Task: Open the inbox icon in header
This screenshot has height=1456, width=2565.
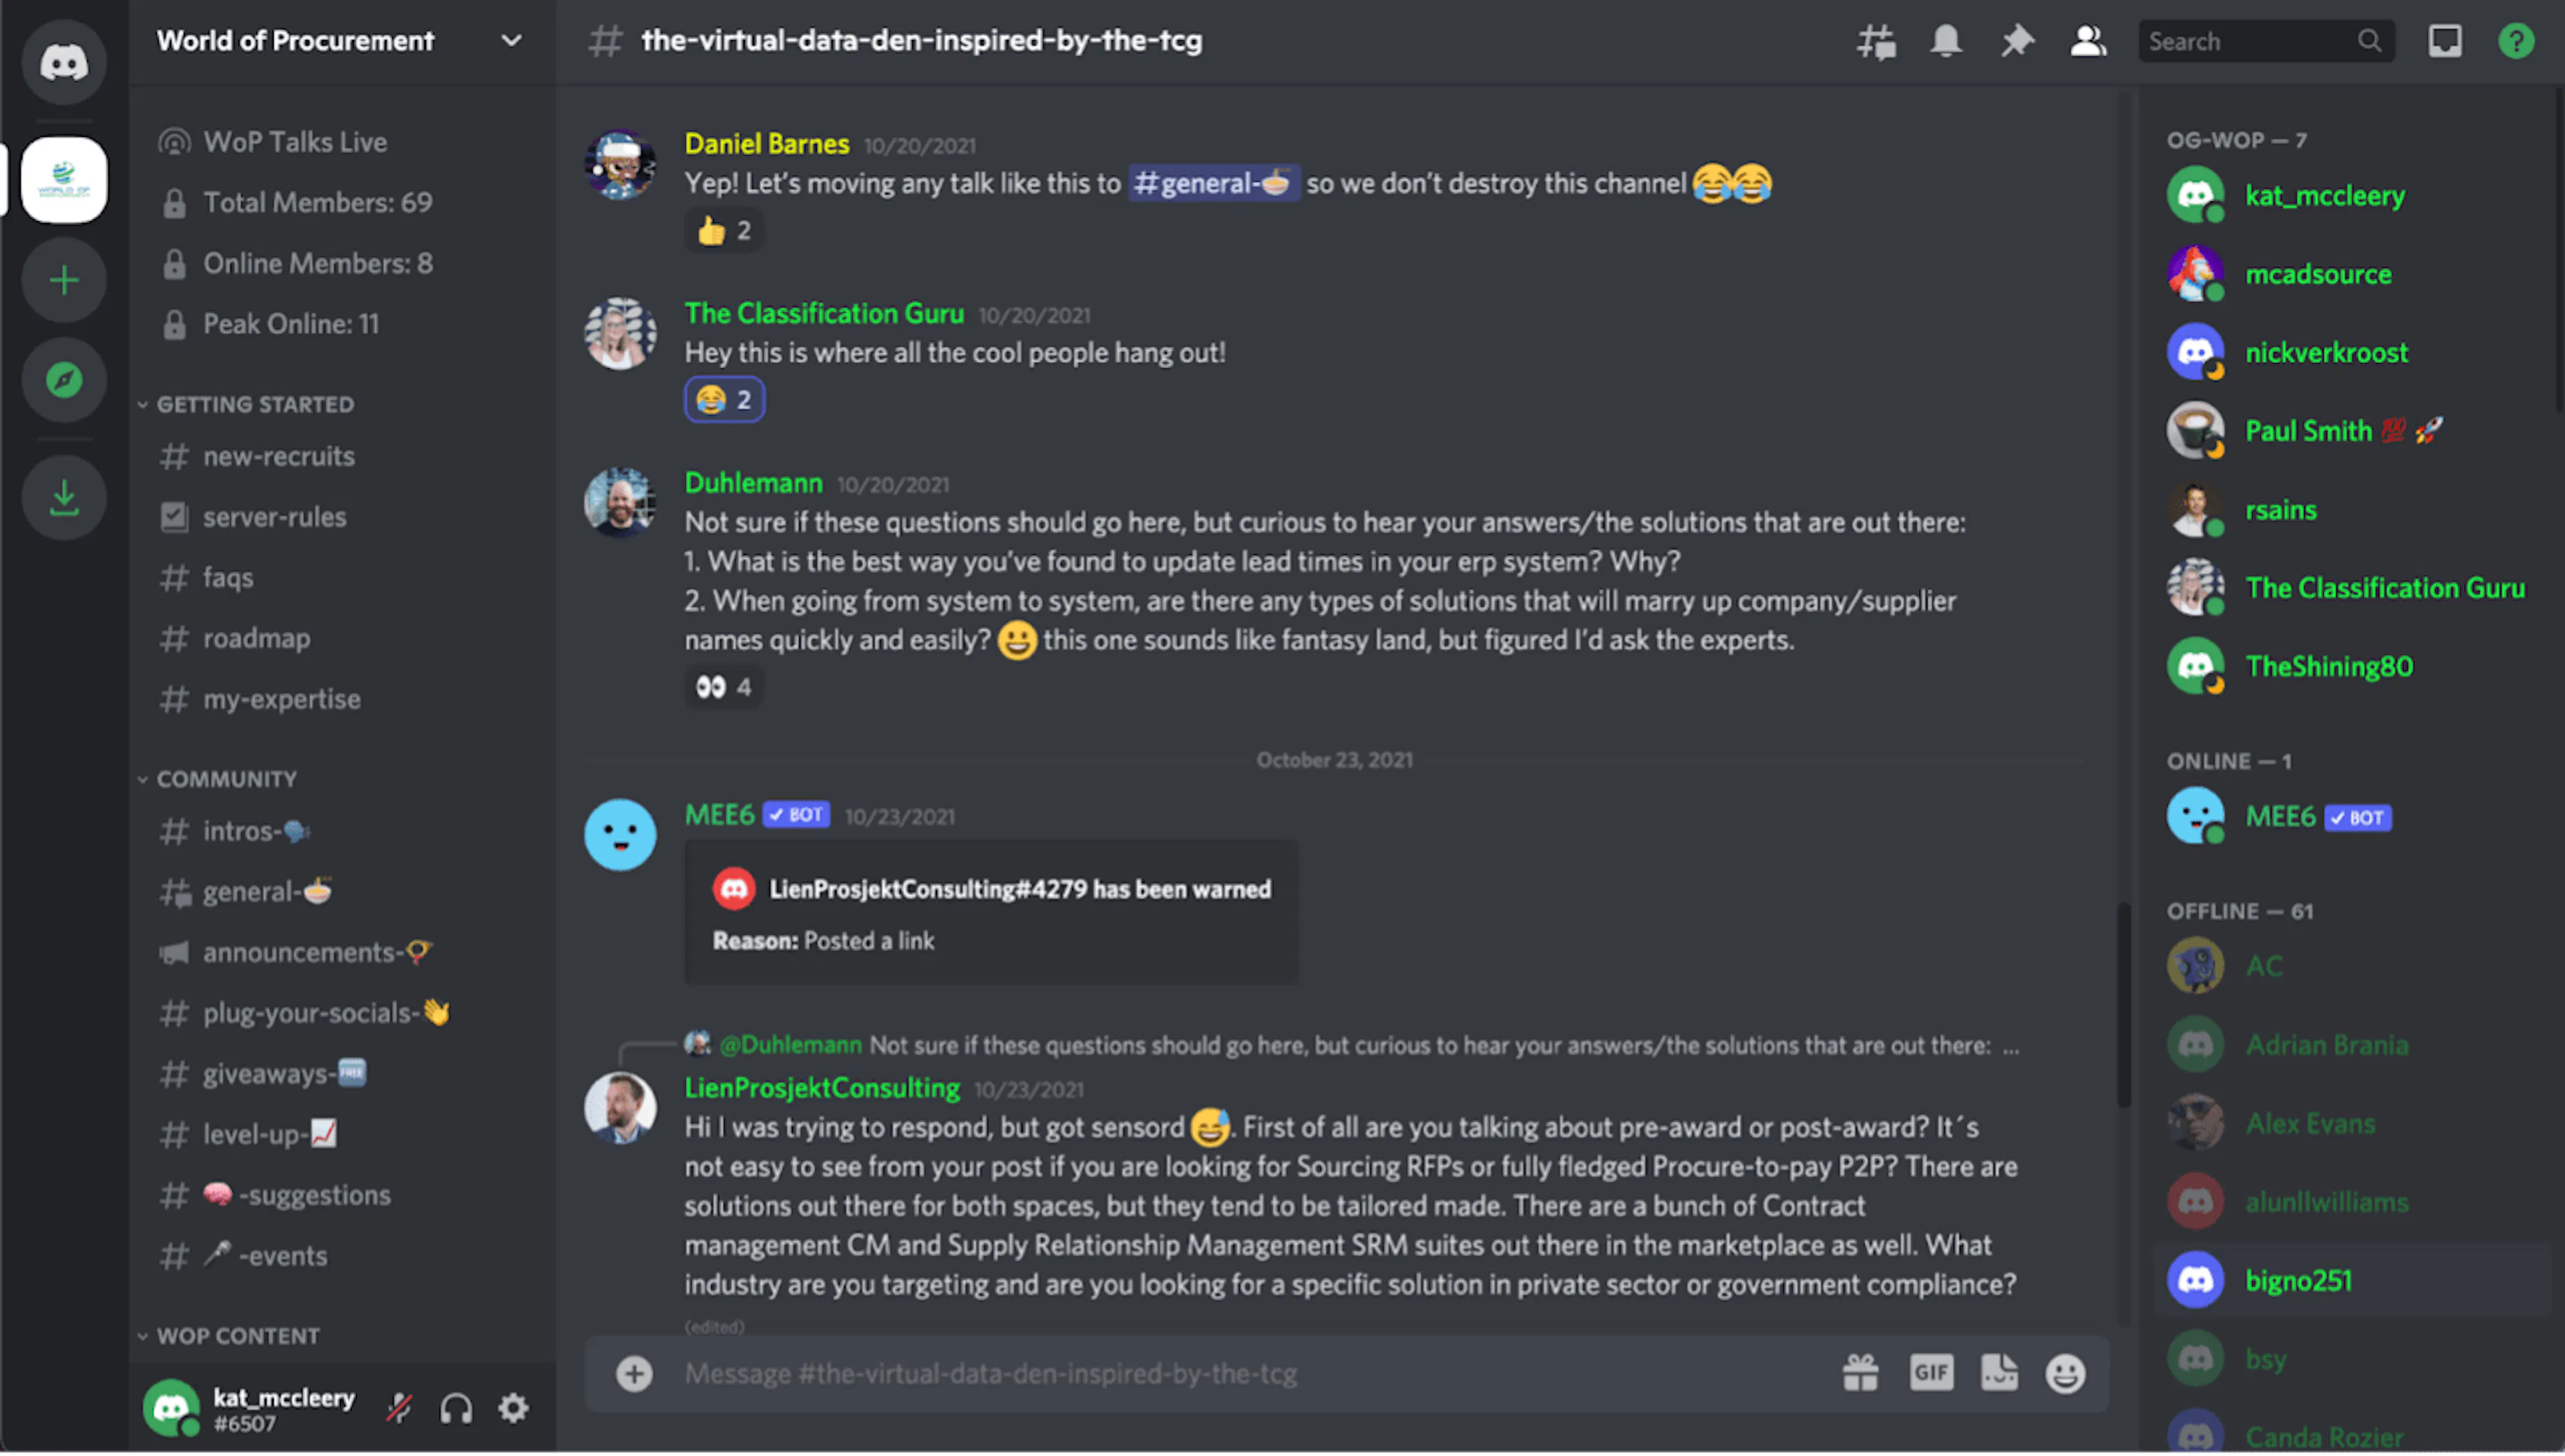Action: (2445, 41)
